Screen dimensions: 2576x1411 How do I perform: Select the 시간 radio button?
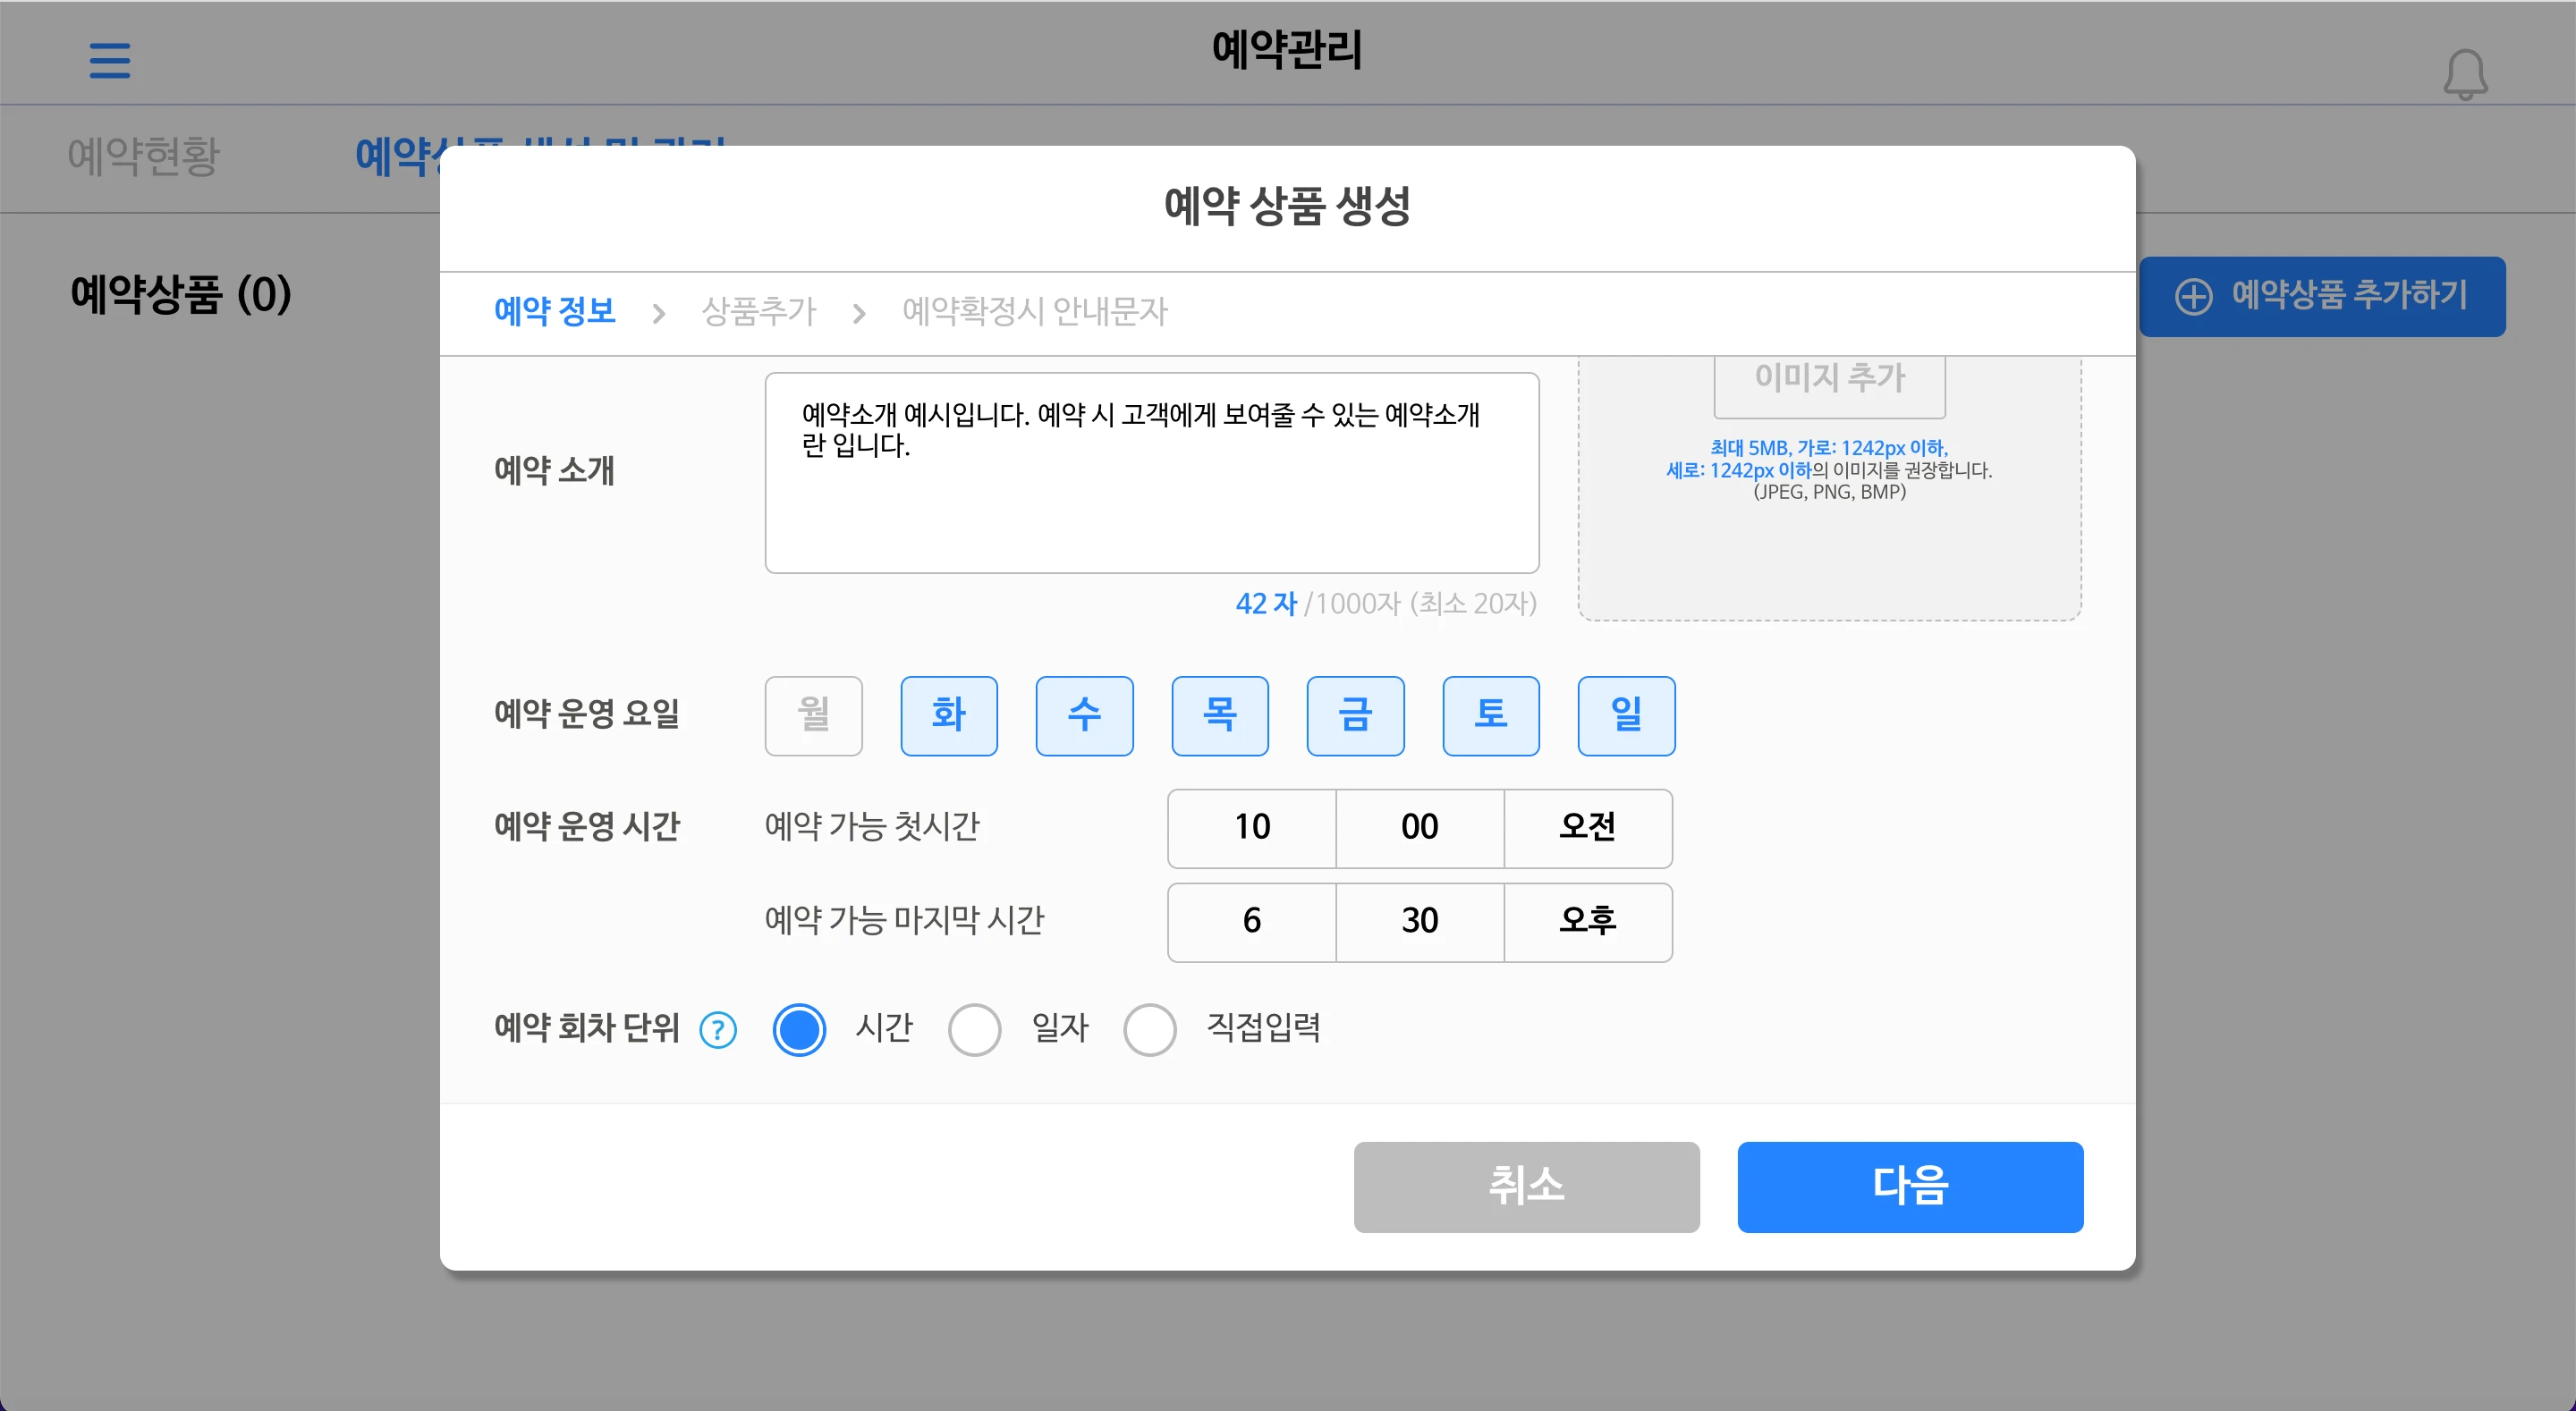(x=799, y=1029)
